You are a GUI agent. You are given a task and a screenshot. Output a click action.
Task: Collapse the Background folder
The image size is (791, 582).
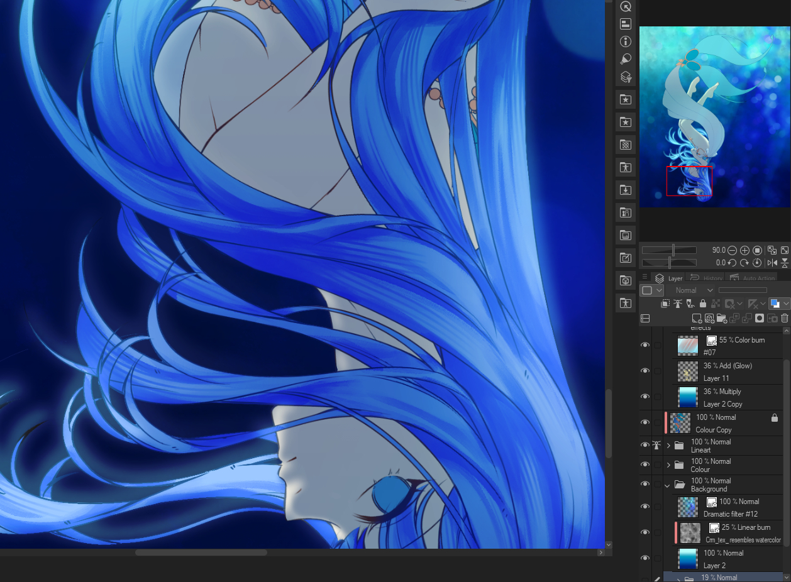click(667, 485)
